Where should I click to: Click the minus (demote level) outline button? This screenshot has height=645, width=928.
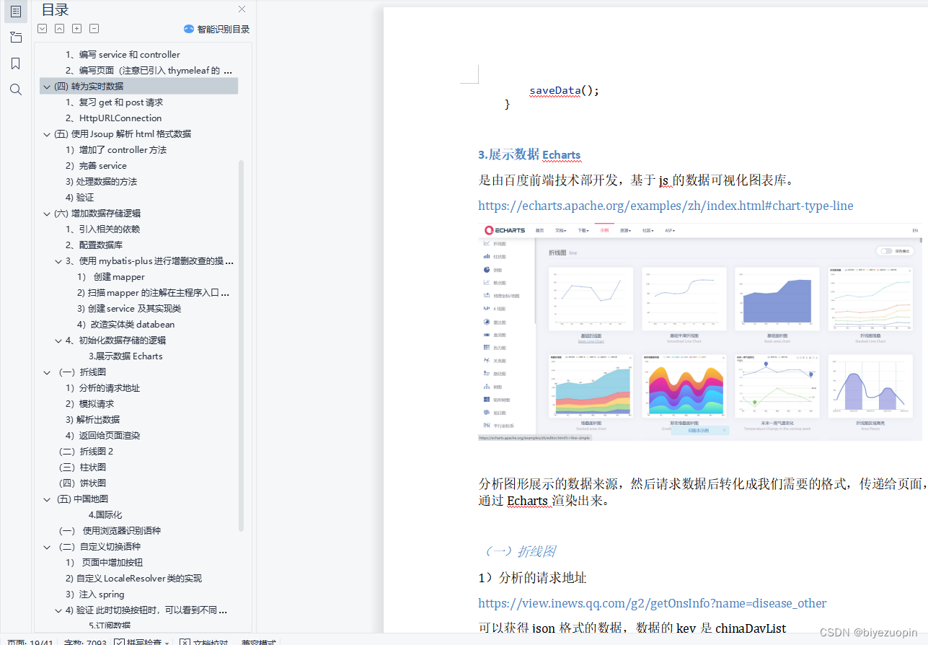[94, 29]
